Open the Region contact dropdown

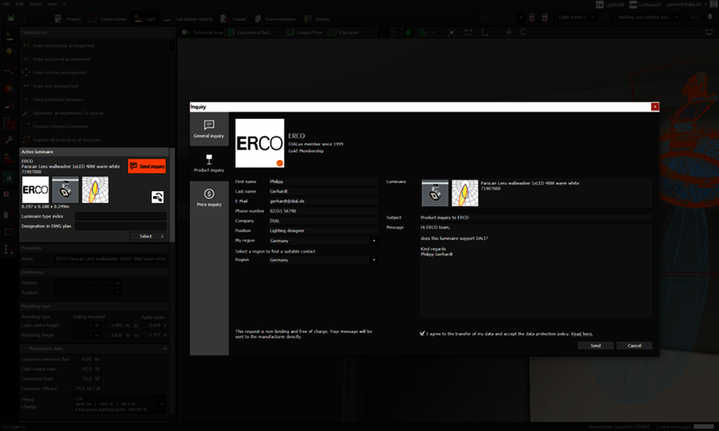374,260
